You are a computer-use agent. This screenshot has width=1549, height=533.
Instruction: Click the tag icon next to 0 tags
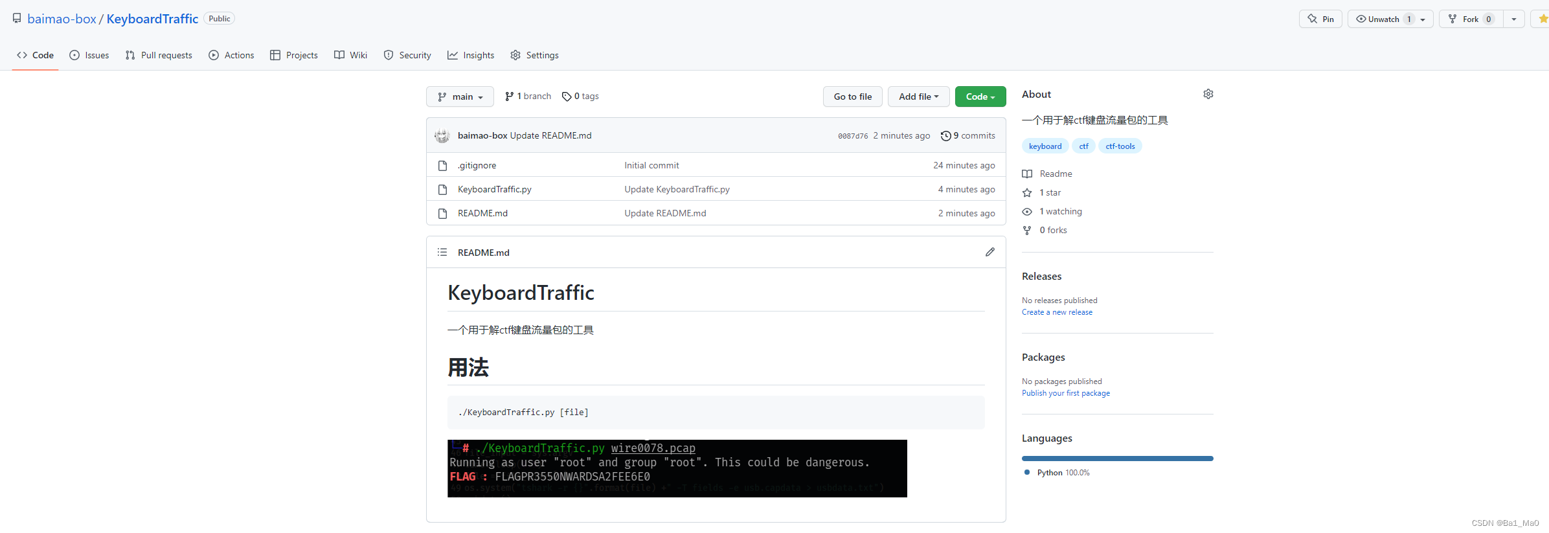pos(567,96)
